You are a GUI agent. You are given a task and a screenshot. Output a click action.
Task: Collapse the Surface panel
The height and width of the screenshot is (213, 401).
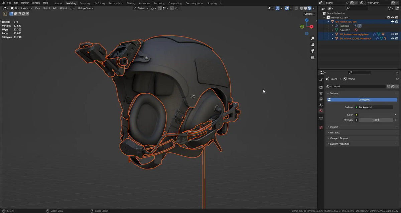click(362, 93)
